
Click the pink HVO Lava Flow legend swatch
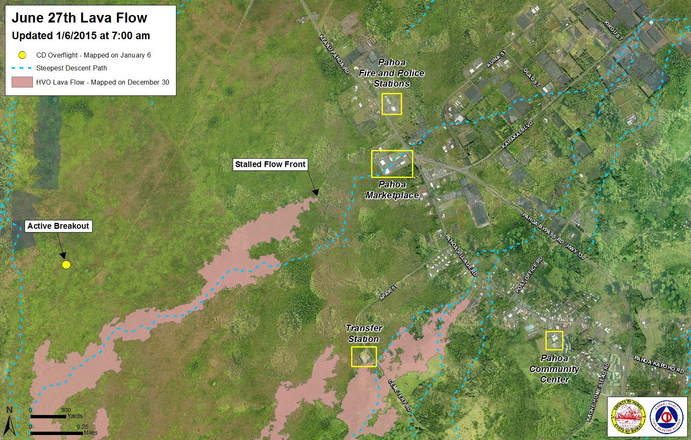(22, 82)
